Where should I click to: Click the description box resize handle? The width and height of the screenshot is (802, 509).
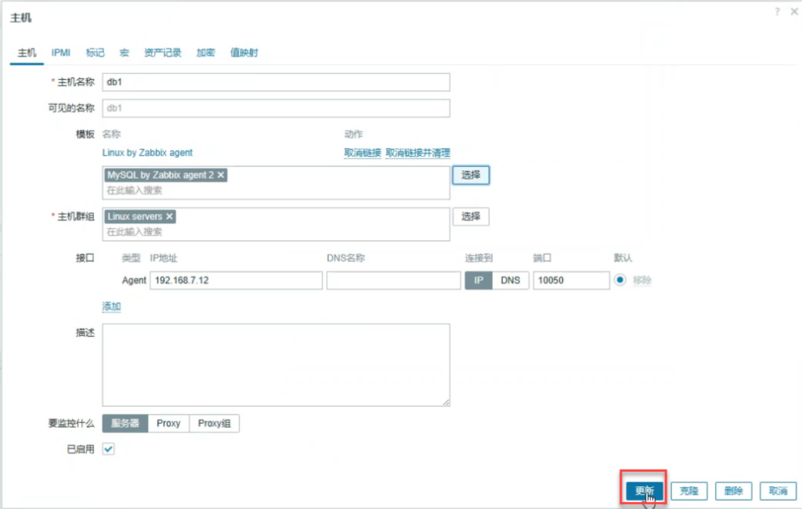coord(446,403)
